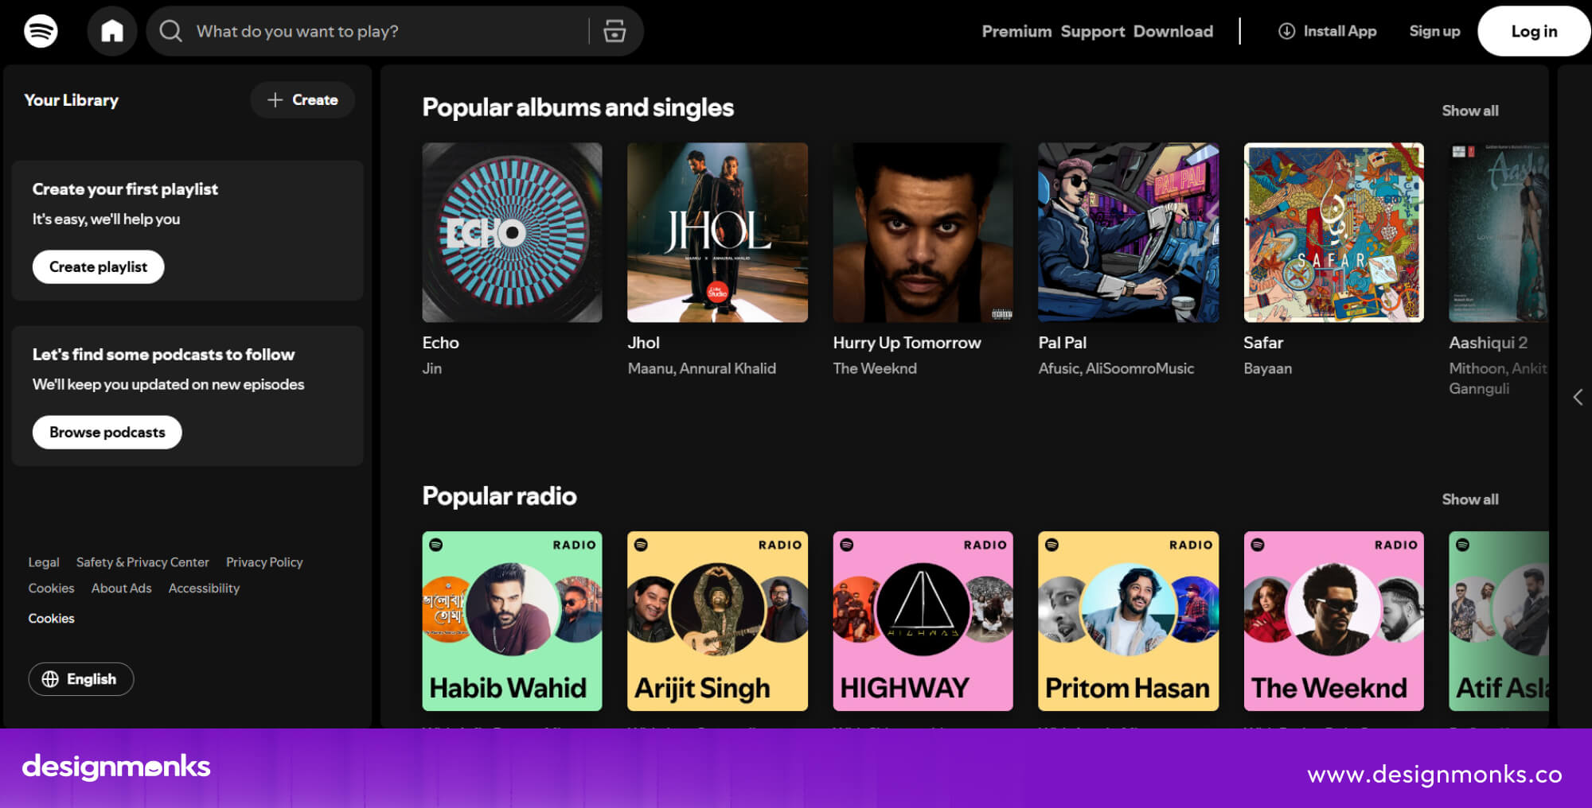Click the Sign up link
The width and height of the screenshot is (1592, 808).
click(x=1434, y=31)
